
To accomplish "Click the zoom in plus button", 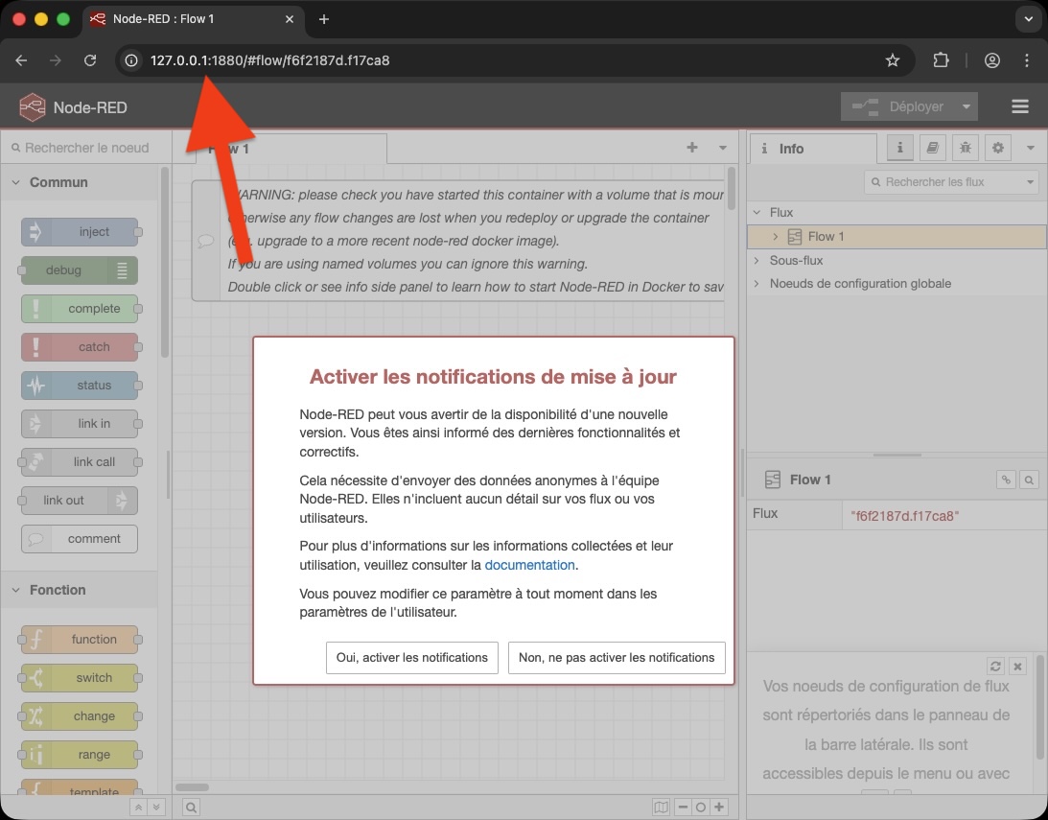I will pos(719,808).
